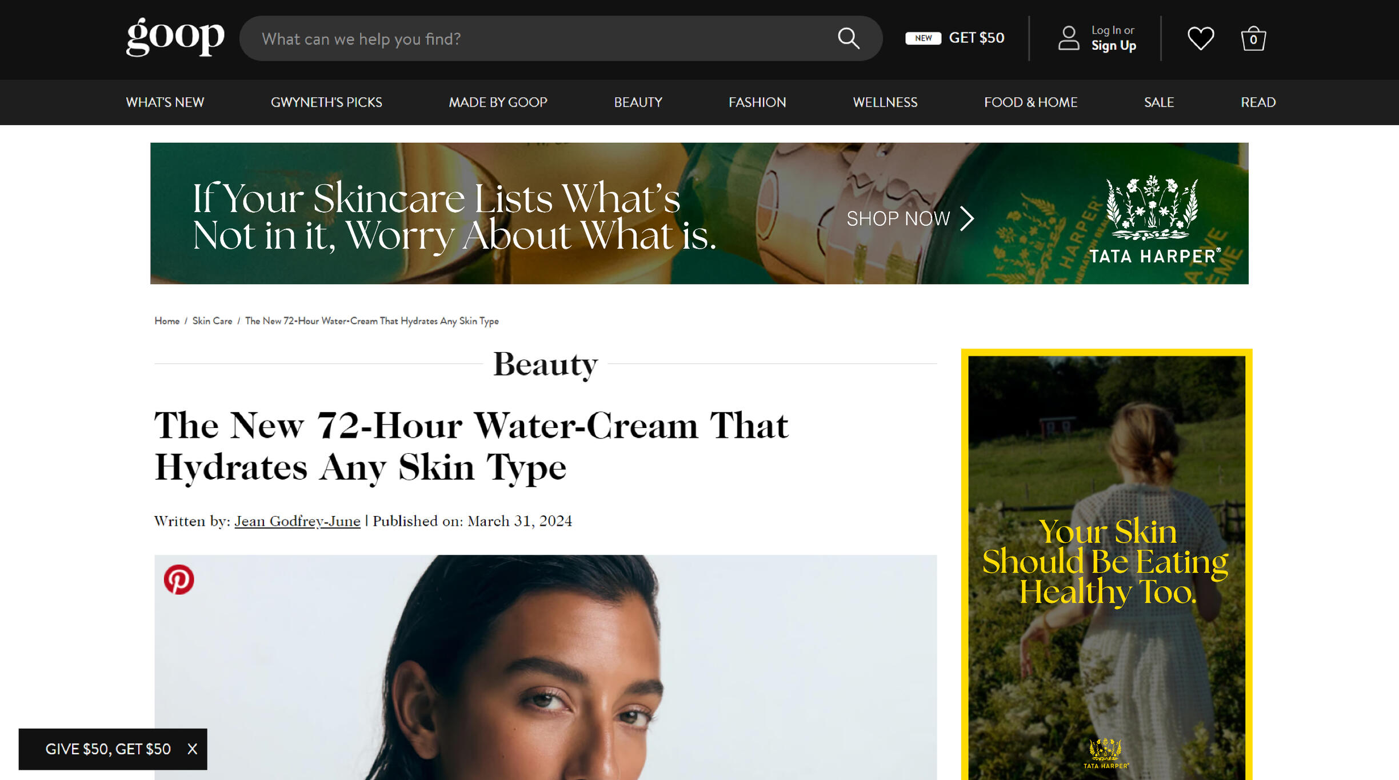Screen dimensions: 1399x780
Task: Click the user account profile icon
Action: click(x=1068, y=38)
